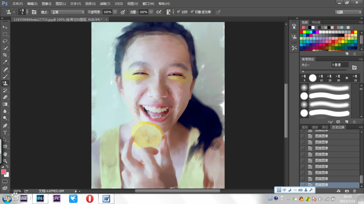This screenshot has width=364, height=204.
Task: Open the 模式 blend mode dropdown
Action: tap(67, 12)
